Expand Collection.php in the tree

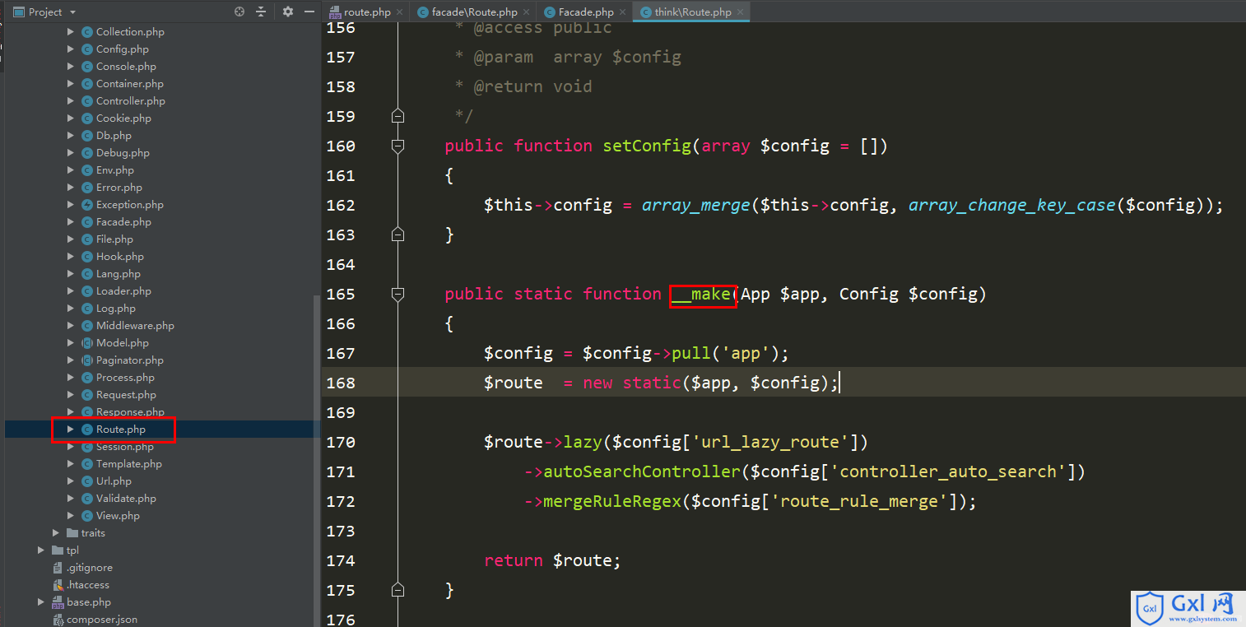(x=71, y=32)
